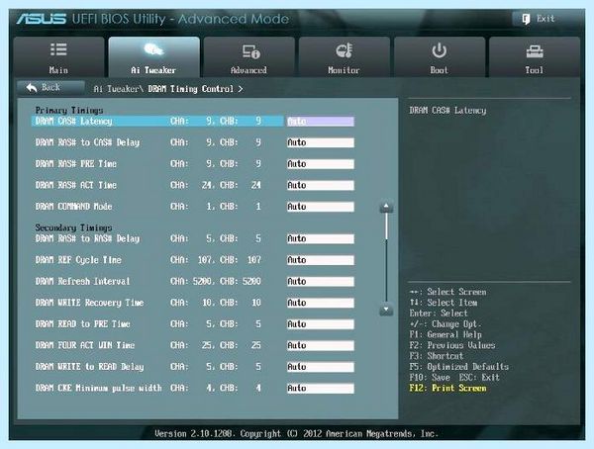Select the DRAM RAS# PRE Time label
The height and width of the screenshot is (449, 594).
tap(76, 164)
